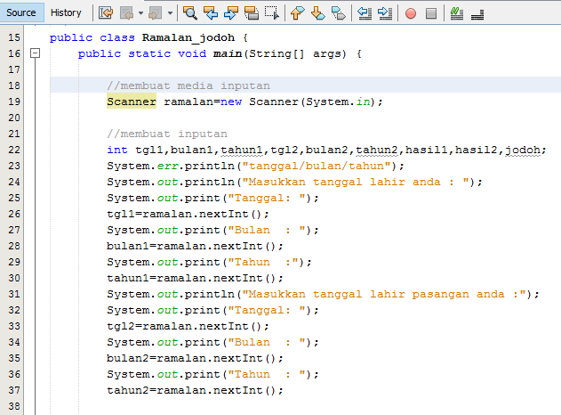This screenshot has height=415, width=561.
Task: Click the Find Selection magnifier icon
Action: point(190,13)
